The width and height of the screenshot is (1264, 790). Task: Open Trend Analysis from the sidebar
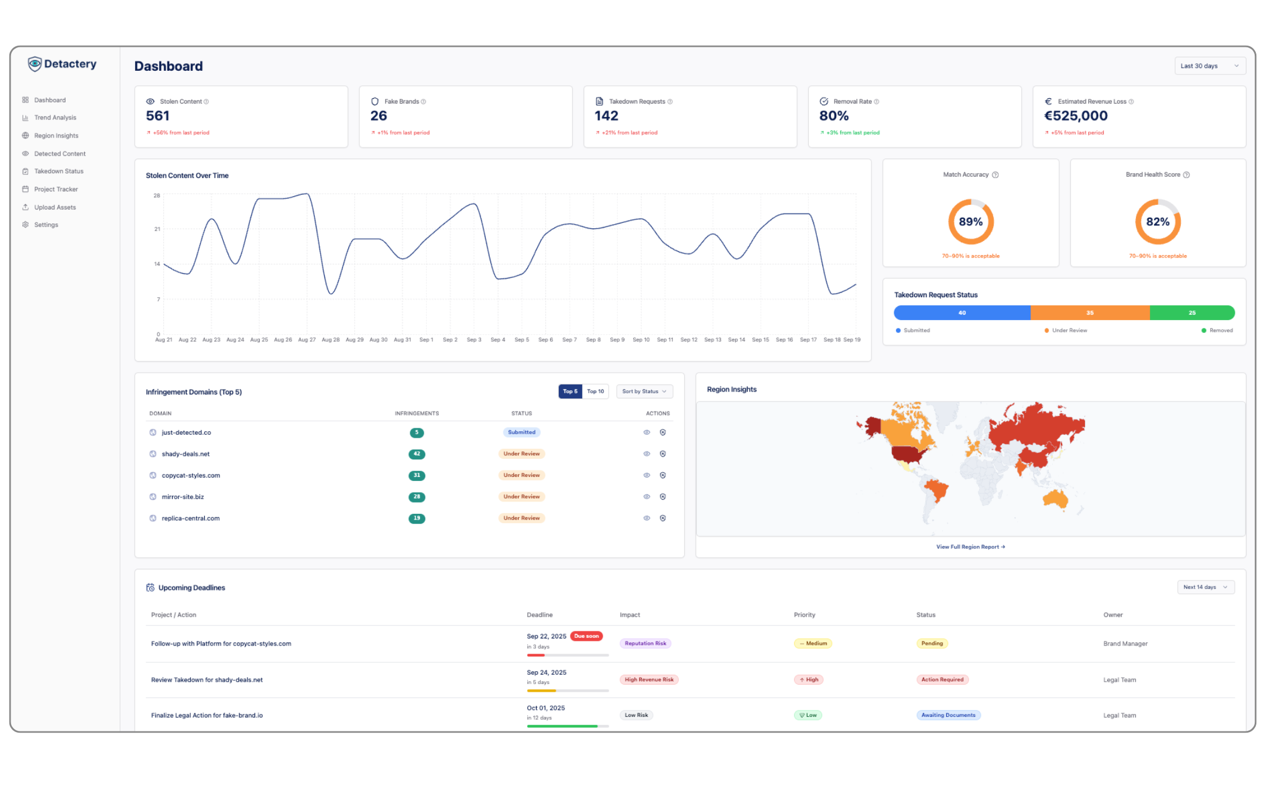coord(55,118)
